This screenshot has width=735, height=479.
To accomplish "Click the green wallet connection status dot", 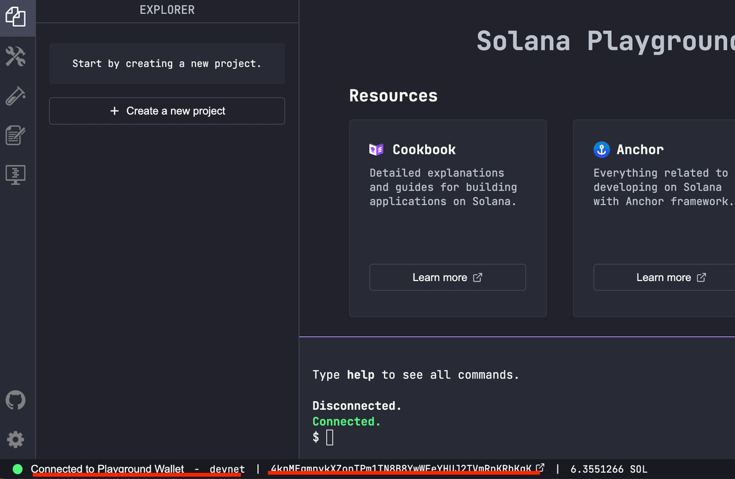I will tap(17, 469).
